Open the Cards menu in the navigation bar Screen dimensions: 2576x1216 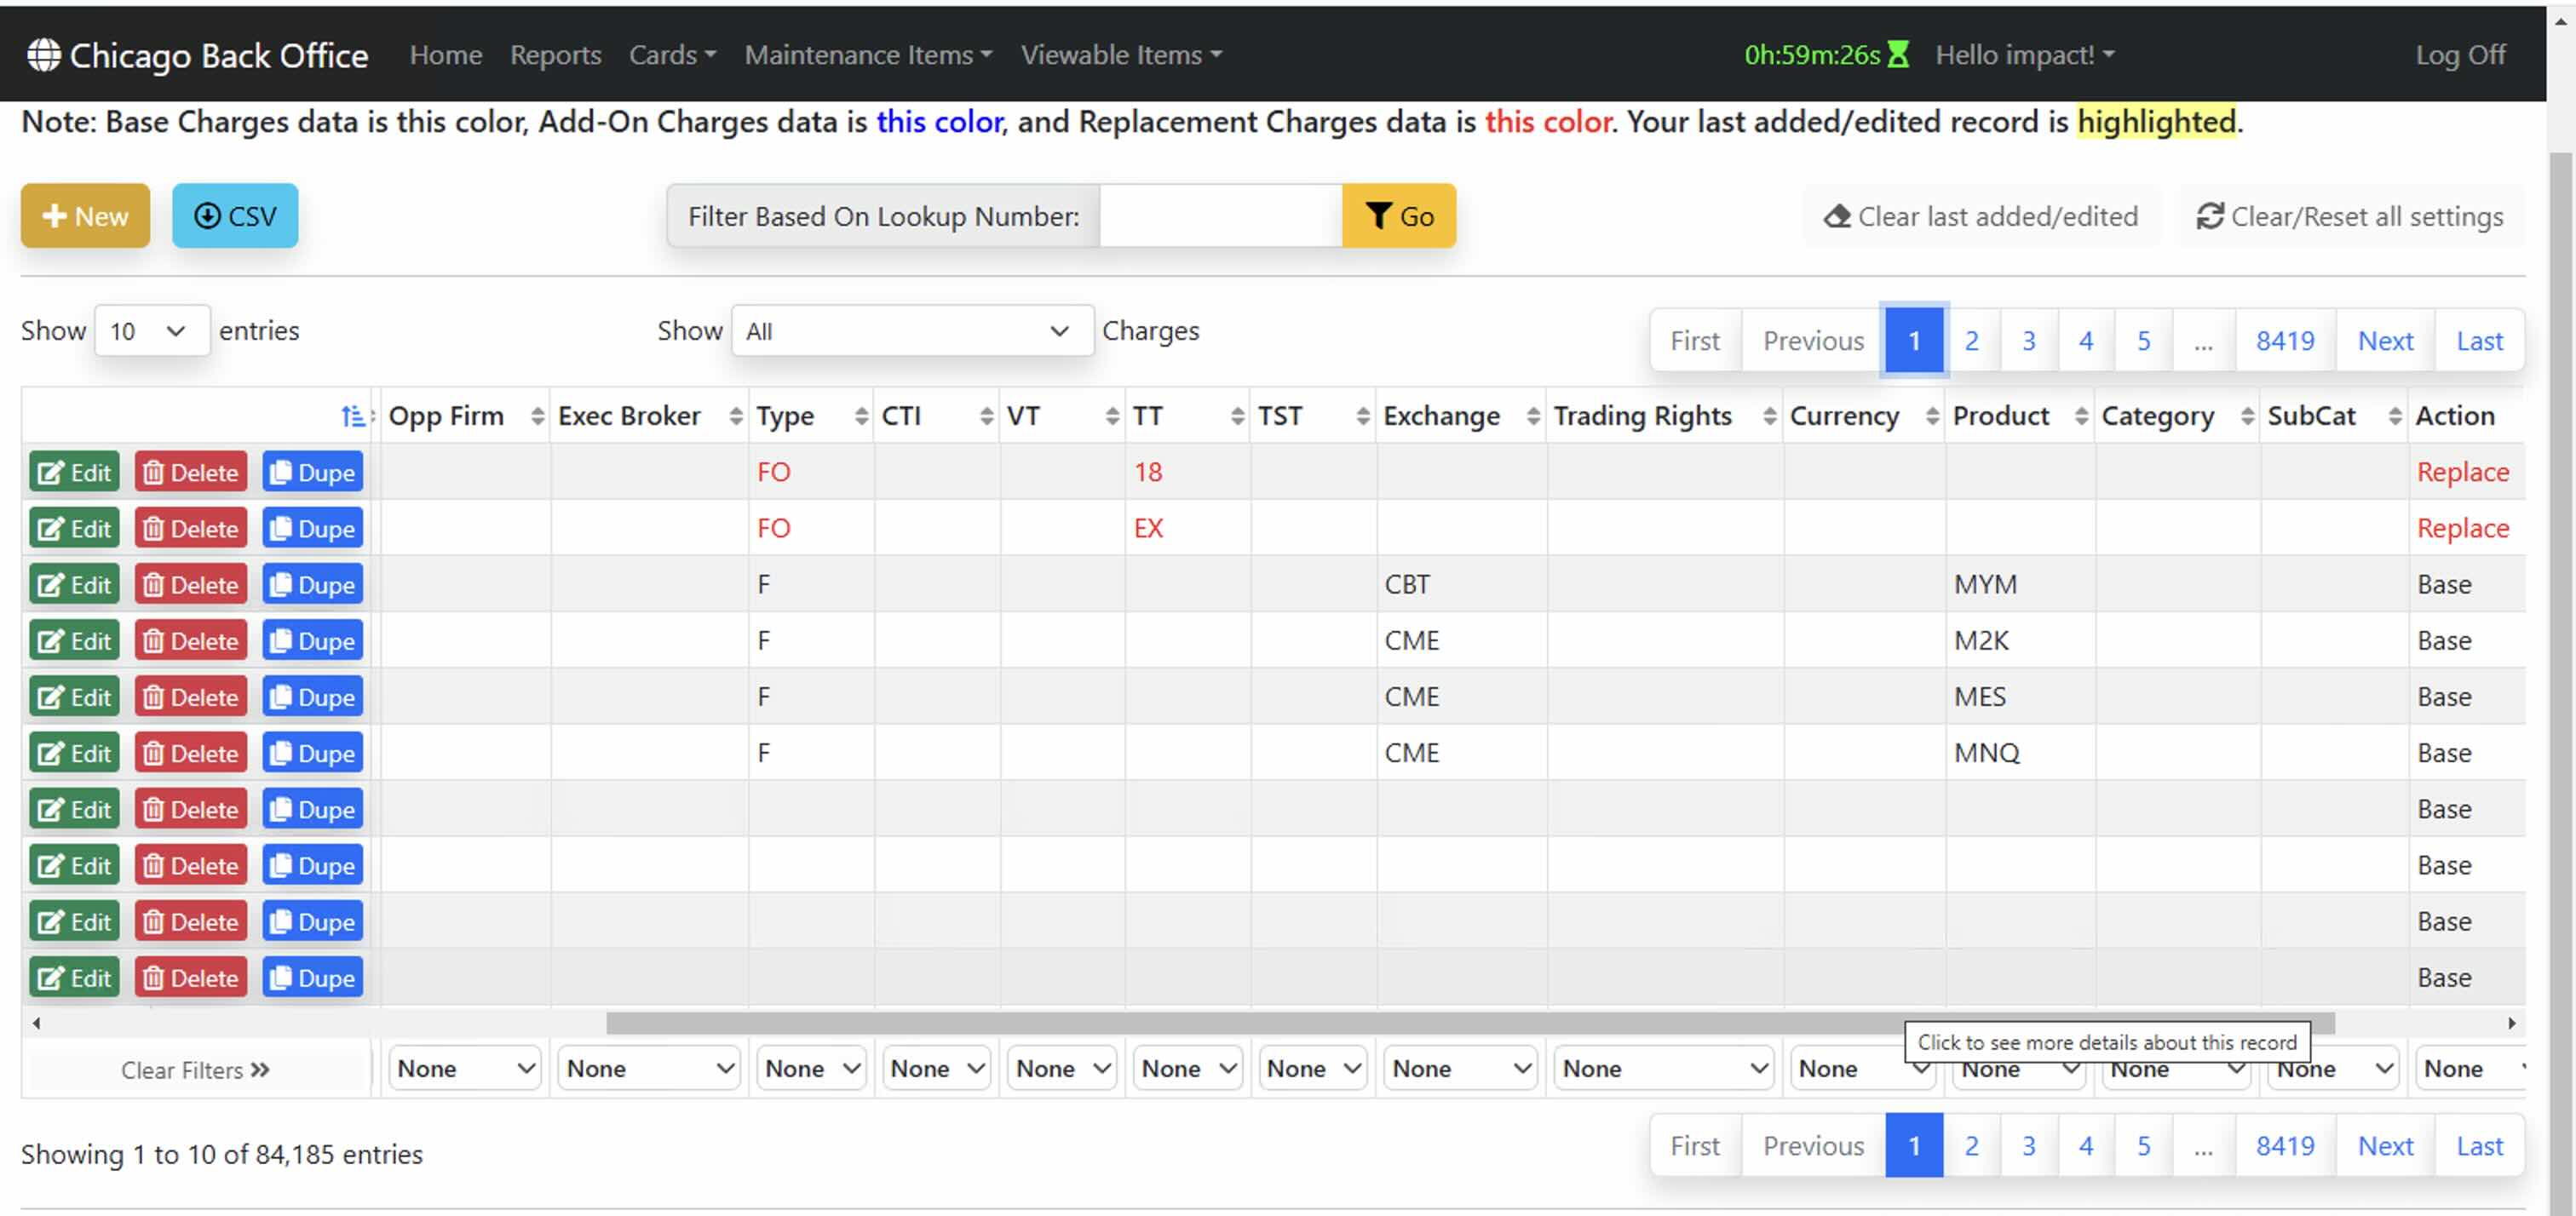[x=671, y=55]
